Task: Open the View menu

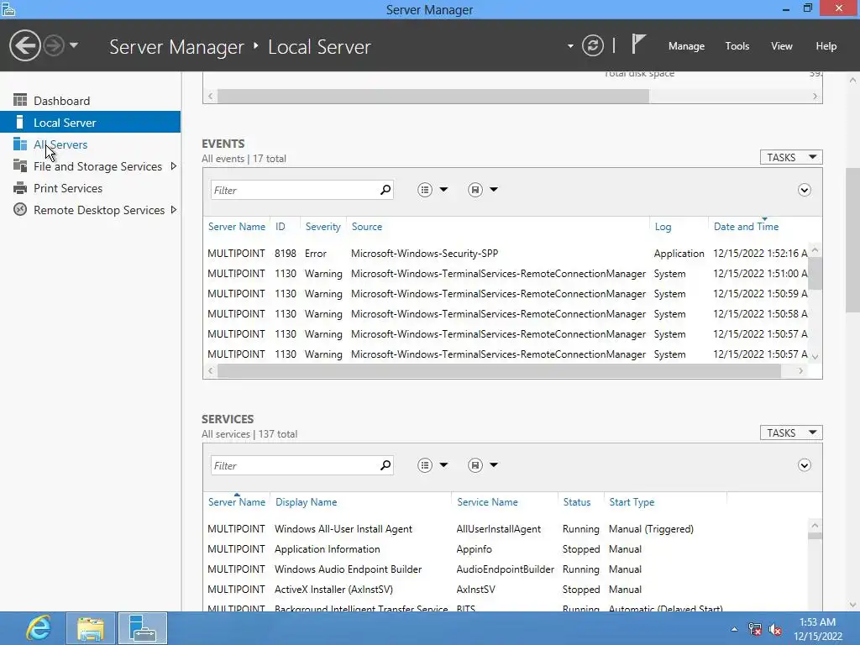Action: click(782, 46)
